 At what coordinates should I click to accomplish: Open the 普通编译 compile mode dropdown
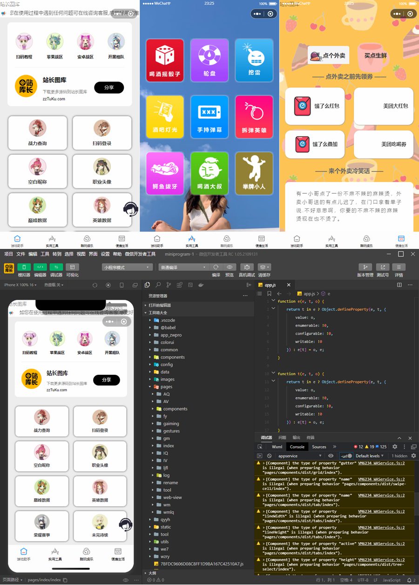[x=183, y=268]
